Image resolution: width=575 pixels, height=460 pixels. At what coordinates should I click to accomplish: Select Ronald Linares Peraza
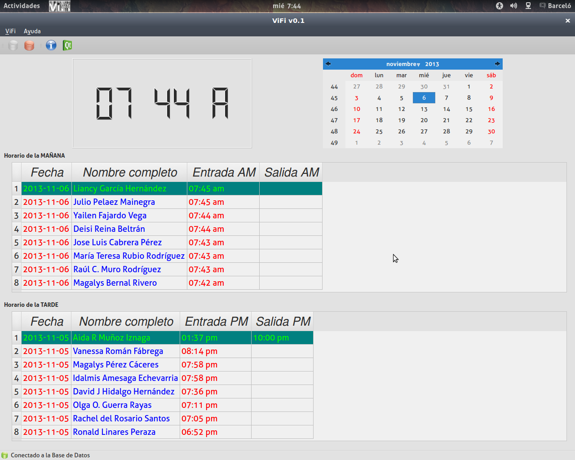[x=126, y=432]
